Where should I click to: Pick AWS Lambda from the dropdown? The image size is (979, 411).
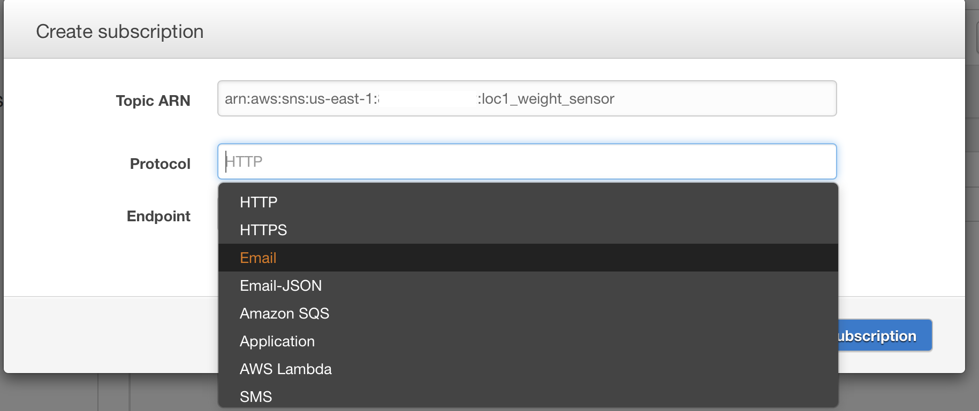pos(285,369)
